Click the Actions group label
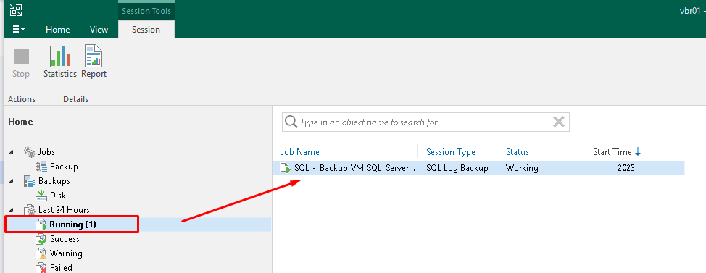706x273 pixels. 22,99
